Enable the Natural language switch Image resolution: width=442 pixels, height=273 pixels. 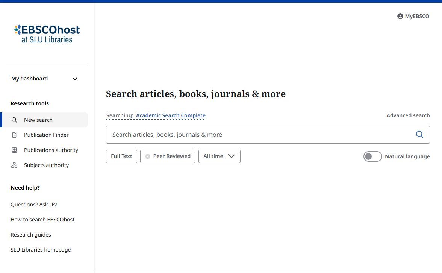tap(373, 156)
